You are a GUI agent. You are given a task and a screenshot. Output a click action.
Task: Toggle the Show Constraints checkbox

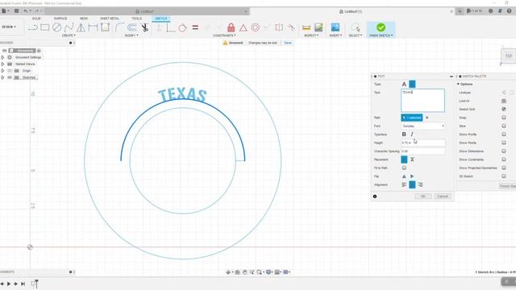[x=504, y=159]
